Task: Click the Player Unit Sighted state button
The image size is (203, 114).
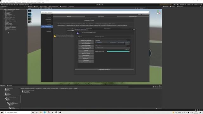Action: pyautogui.click(x=86, y=44)
